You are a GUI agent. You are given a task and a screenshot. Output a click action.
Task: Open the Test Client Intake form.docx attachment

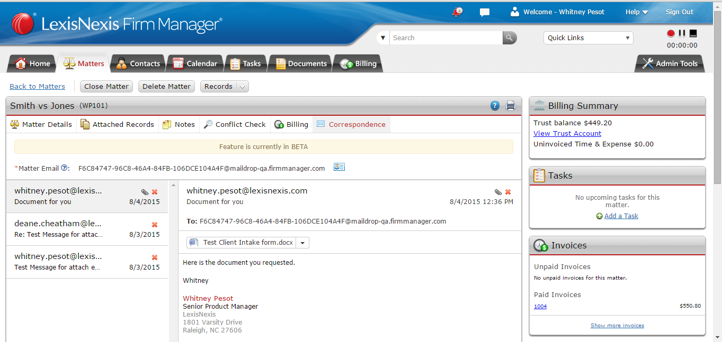pos(242,243)
